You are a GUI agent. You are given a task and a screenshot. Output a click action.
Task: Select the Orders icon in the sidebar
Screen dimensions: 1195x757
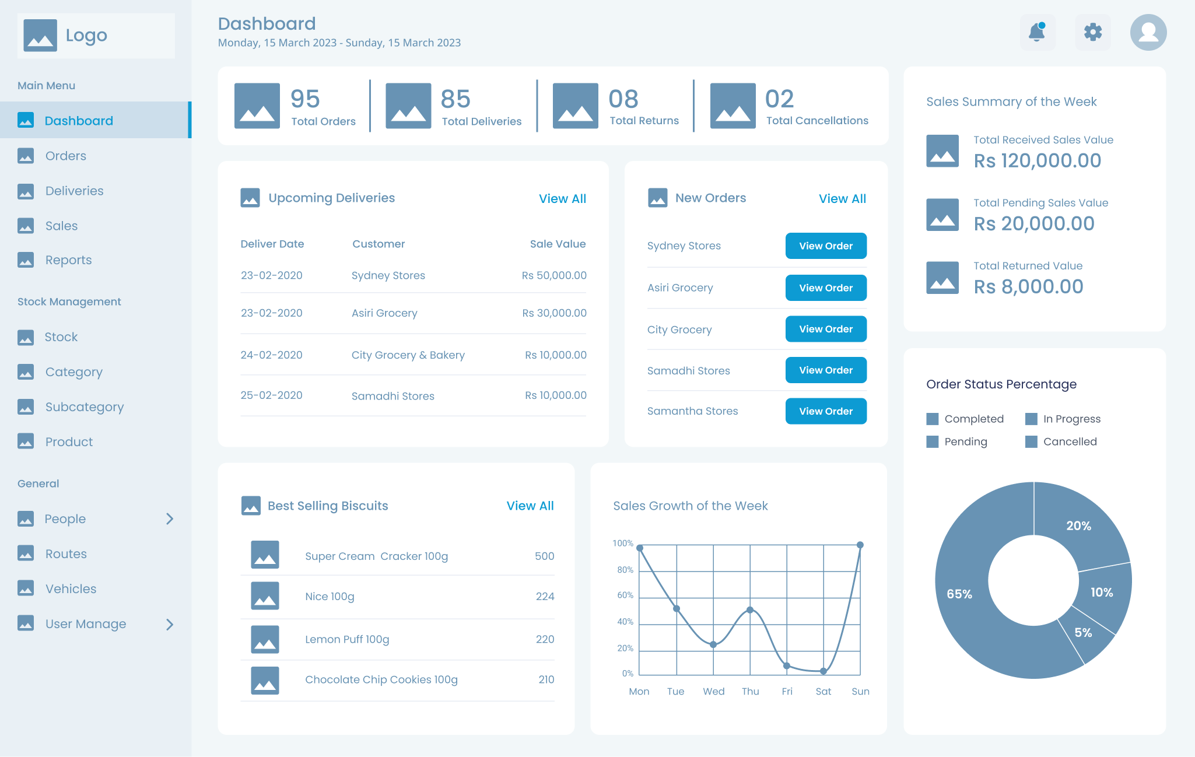click(x=26, y=156)
